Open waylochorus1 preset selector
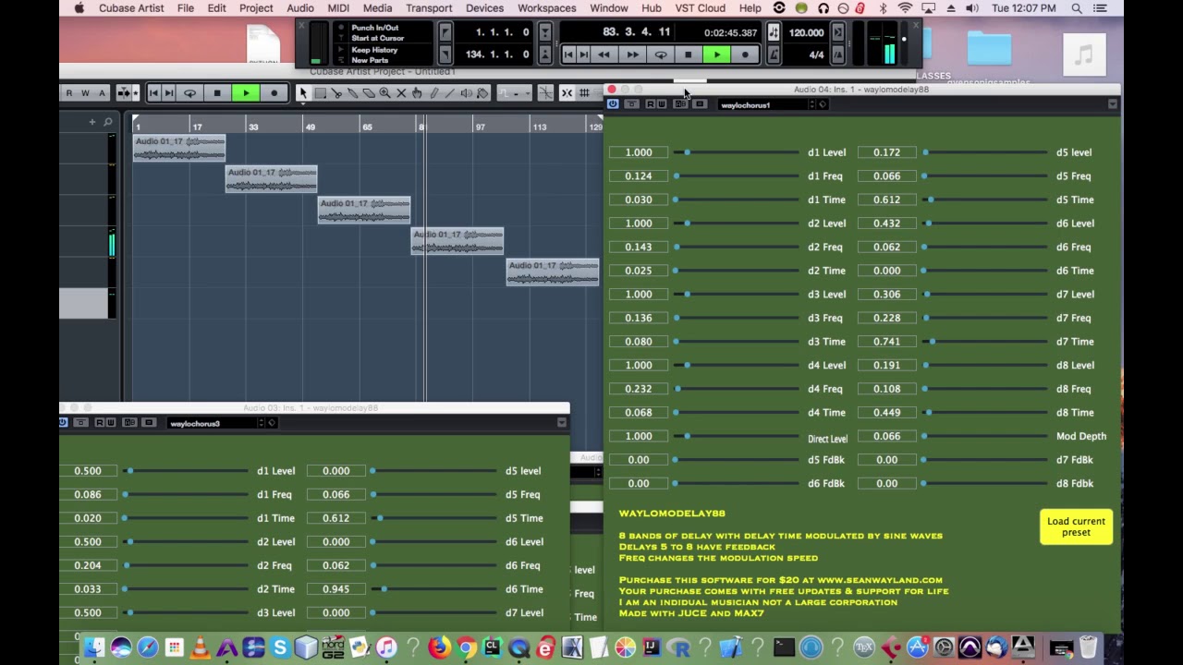This screenshot has height=665, width=1183. click(x=765, y=105)
